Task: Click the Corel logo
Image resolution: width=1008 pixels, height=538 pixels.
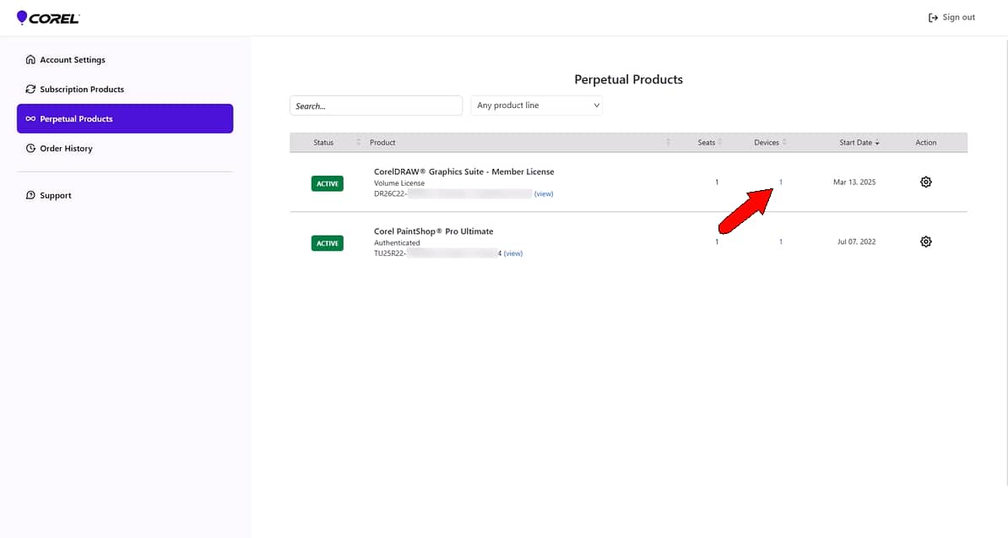Action: 47,18
